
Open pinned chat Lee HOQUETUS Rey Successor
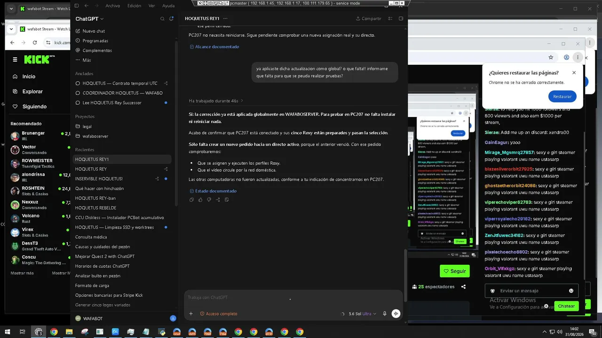pos(121,103)
